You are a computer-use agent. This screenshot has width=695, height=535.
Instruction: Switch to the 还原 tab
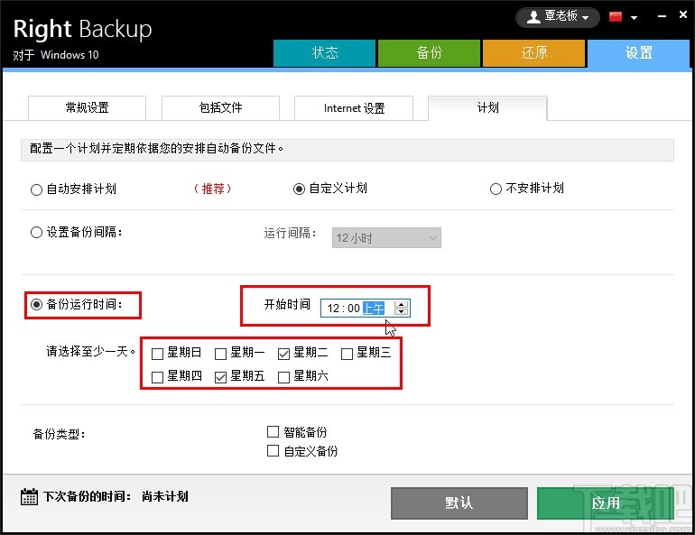coord(533,53)
